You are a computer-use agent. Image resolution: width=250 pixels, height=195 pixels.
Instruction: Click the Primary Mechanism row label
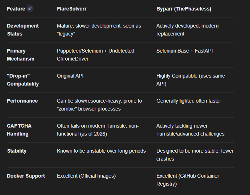[21, 55]
